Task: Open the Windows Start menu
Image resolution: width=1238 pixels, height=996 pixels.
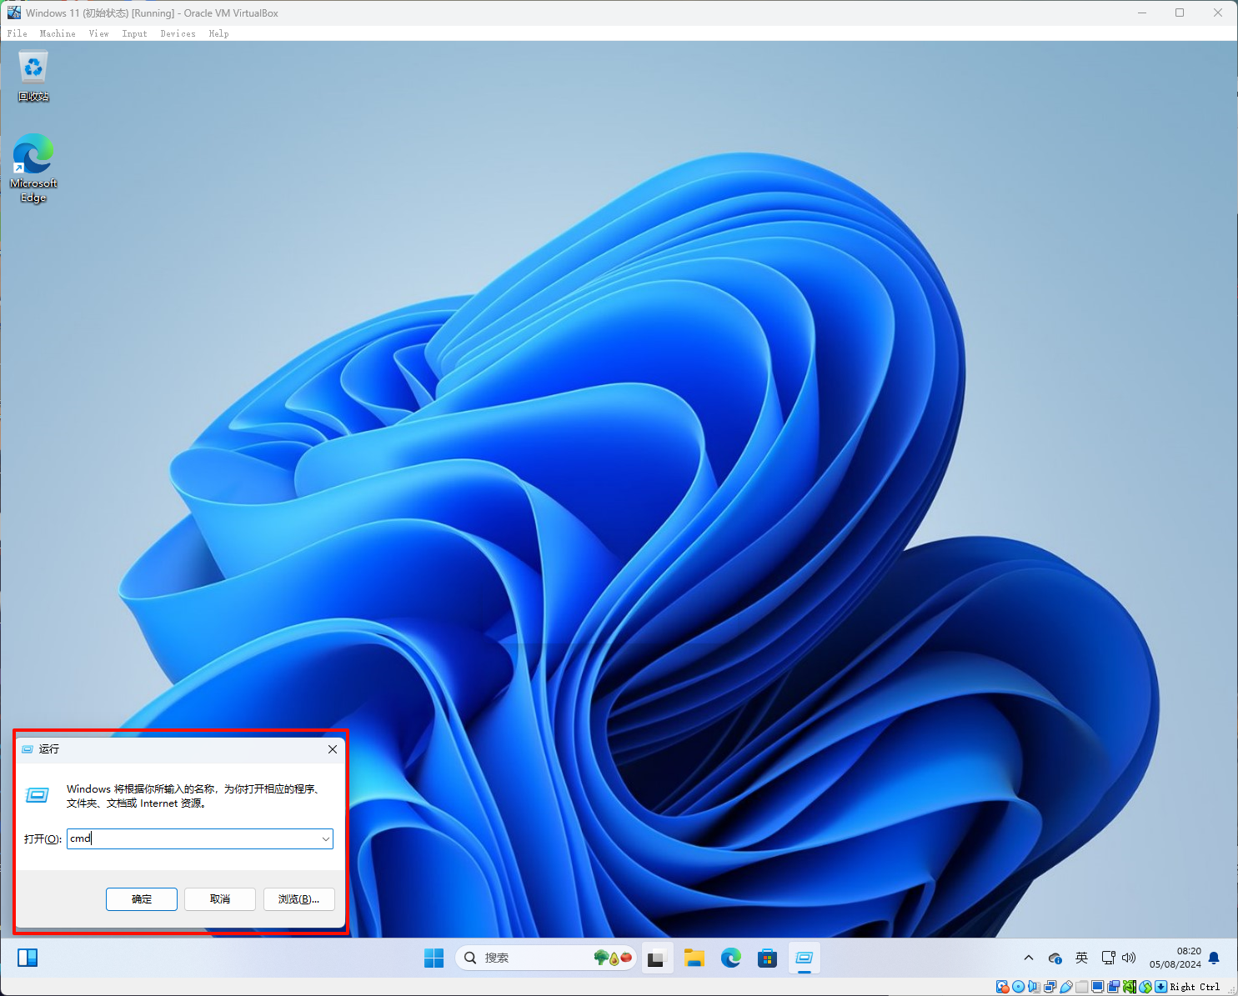Action: tap(434, 958)
